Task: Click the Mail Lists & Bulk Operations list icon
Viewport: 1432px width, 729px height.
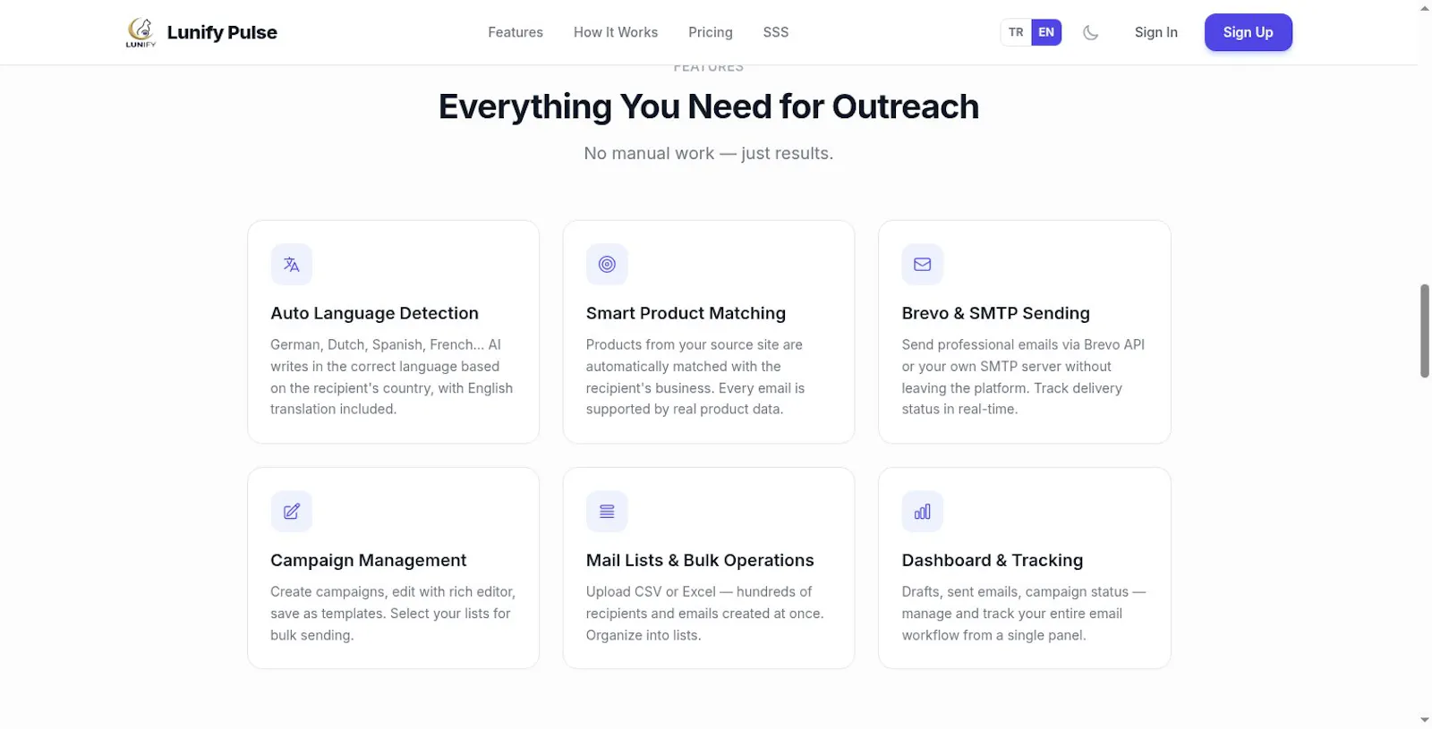Action: pos(607,512)
